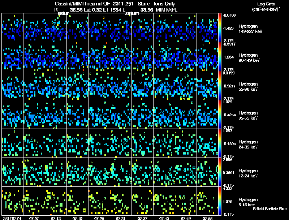Screen dimensions: 289x220
Task: Click the '0.9277' colorbar value
Action: pyautogui.click(x=230, y=86)
